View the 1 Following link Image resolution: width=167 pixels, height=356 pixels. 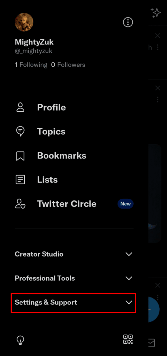click(x=31, y=65)
